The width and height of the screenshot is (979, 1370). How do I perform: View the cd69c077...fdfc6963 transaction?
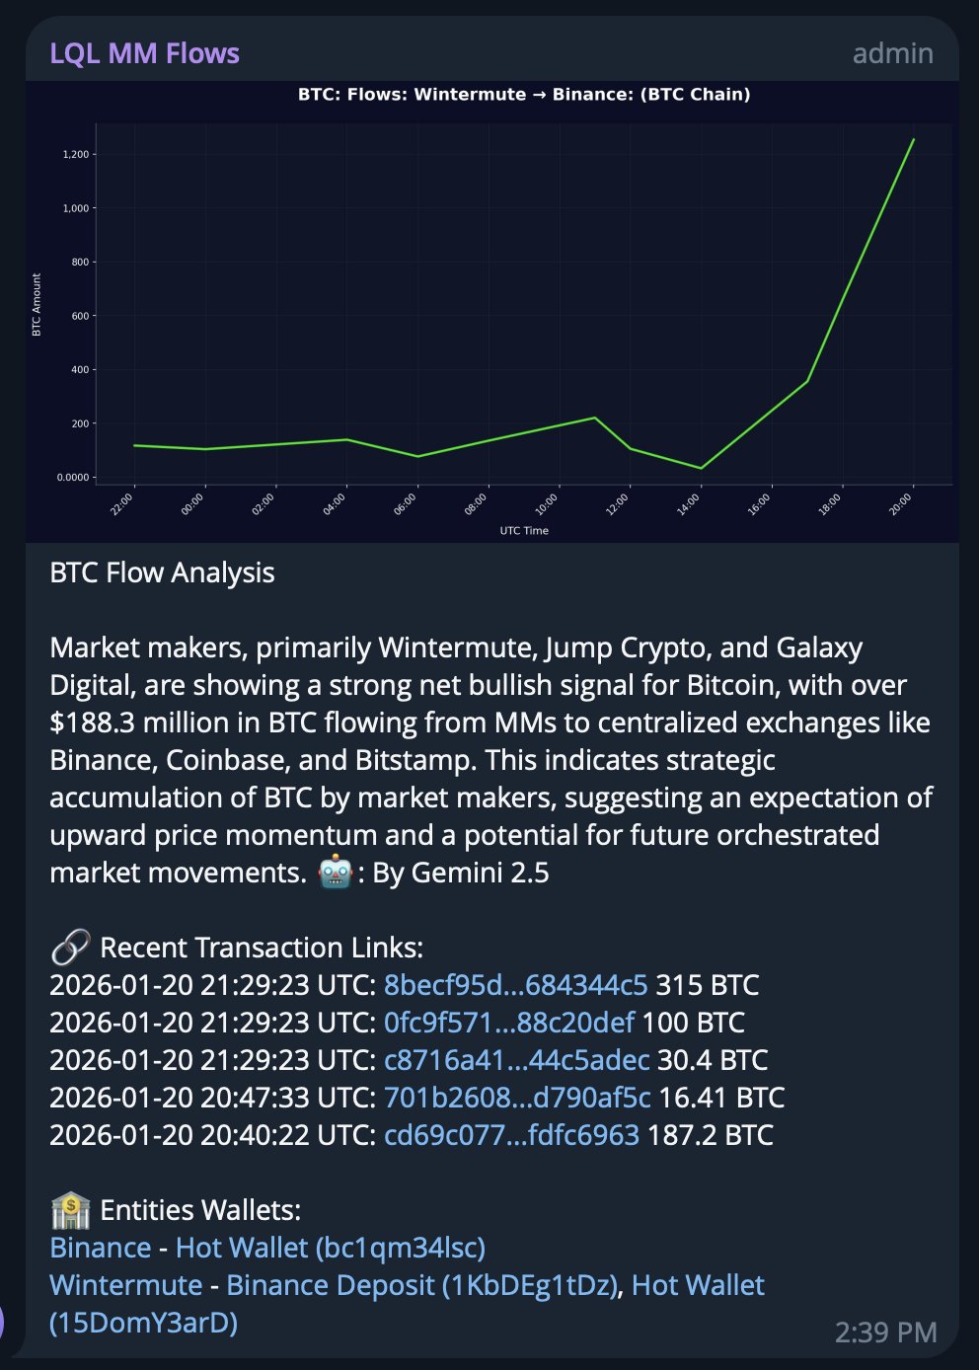point(511,1135)
